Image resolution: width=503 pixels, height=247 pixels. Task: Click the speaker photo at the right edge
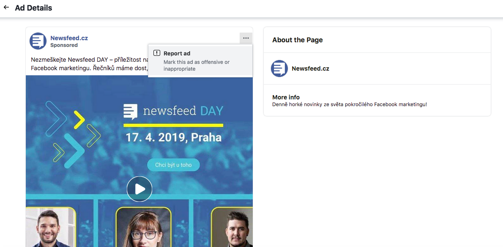[x=232, y=227]
